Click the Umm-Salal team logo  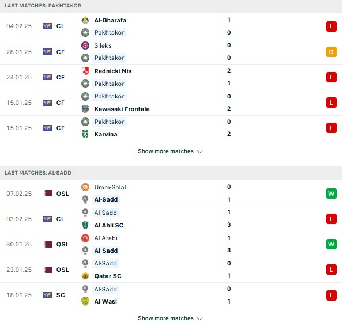(x=85, y=187)
